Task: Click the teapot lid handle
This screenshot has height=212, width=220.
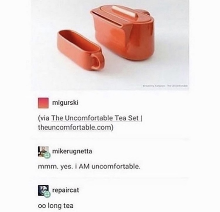Action: (x=125, y=12)
